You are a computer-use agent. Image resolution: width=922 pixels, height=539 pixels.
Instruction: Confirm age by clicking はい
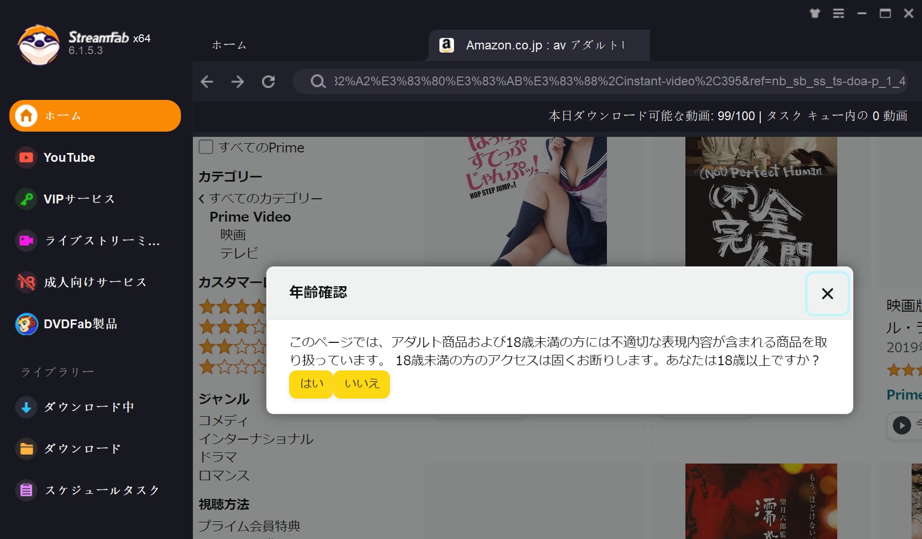[310, 384]
